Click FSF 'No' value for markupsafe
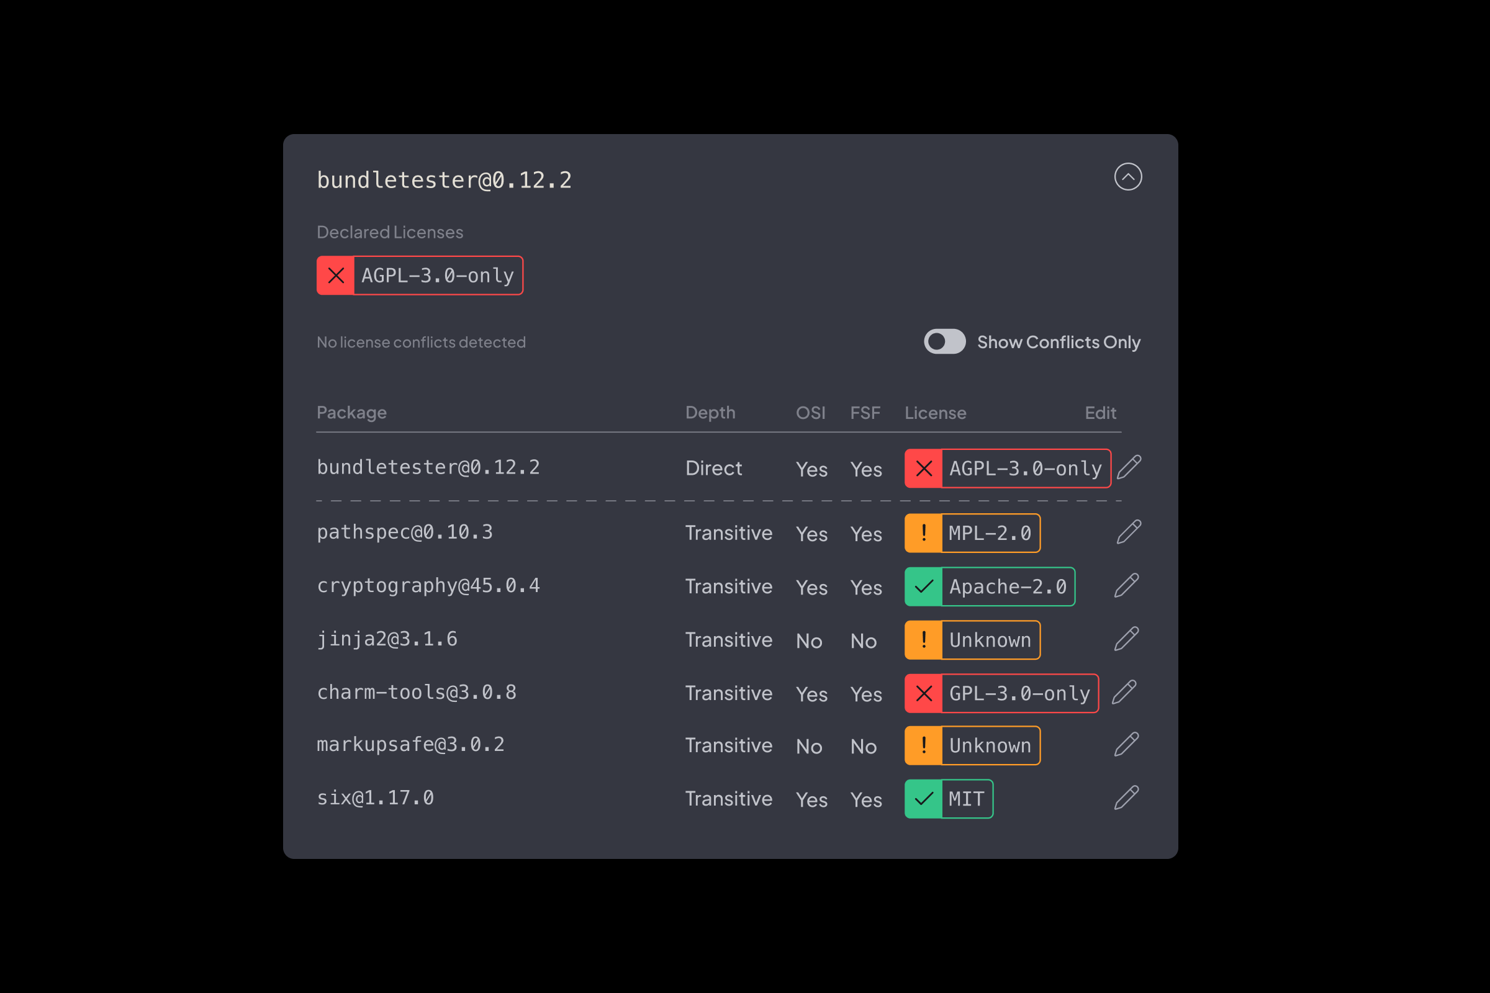1490x993 pixels. click(x=864, y=747)
